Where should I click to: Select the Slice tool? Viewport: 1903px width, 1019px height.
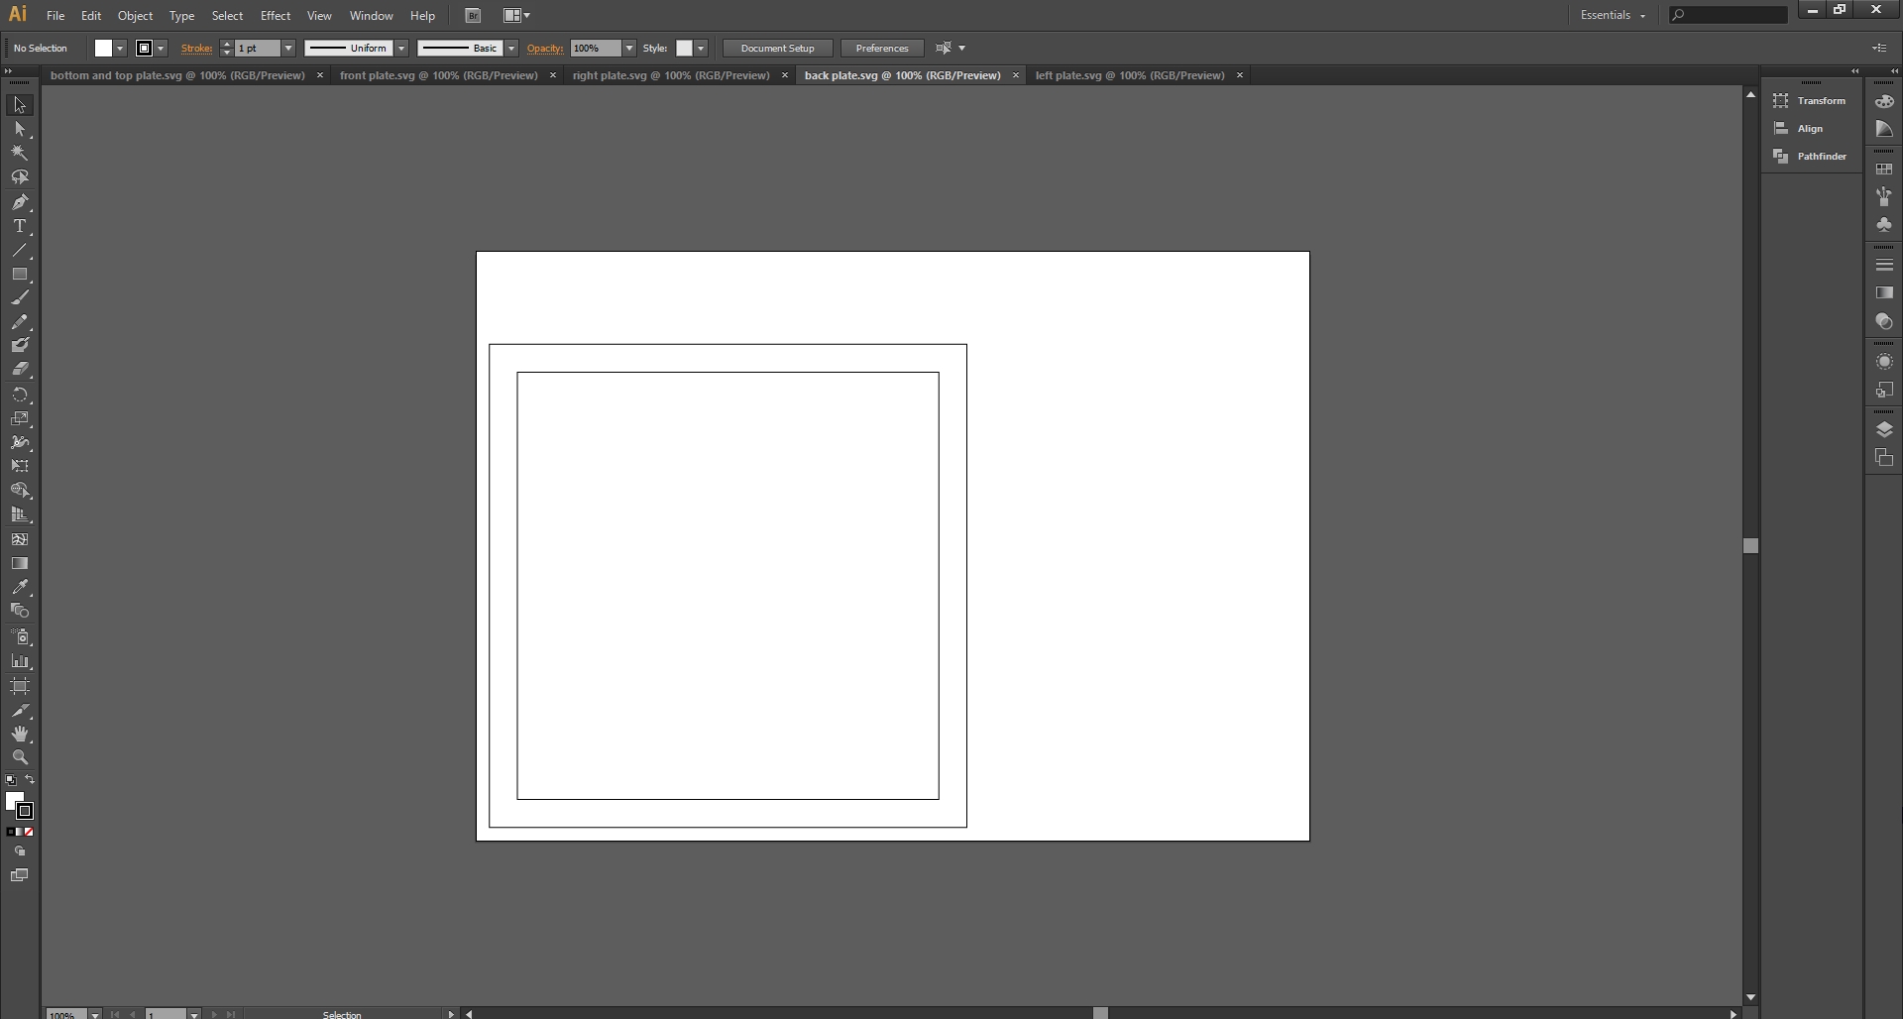click(20, 711)
